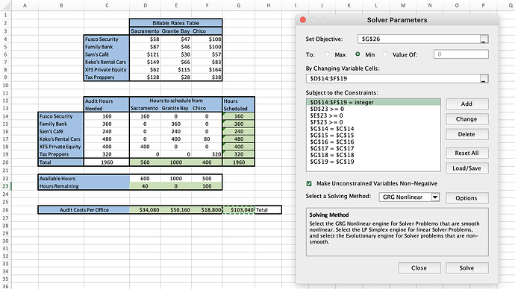Click the Solve button

pyautogui.click(x=466, y=267)
